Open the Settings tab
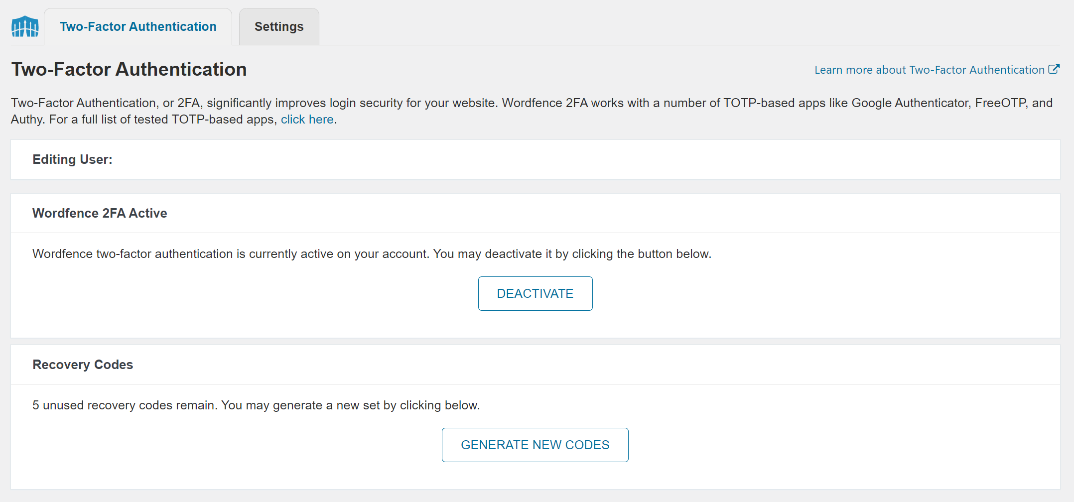 [x=279, y=27]
